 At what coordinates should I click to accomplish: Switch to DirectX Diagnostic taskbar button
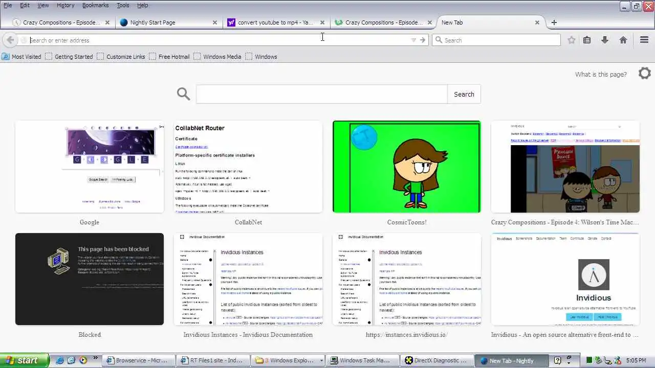438,360
